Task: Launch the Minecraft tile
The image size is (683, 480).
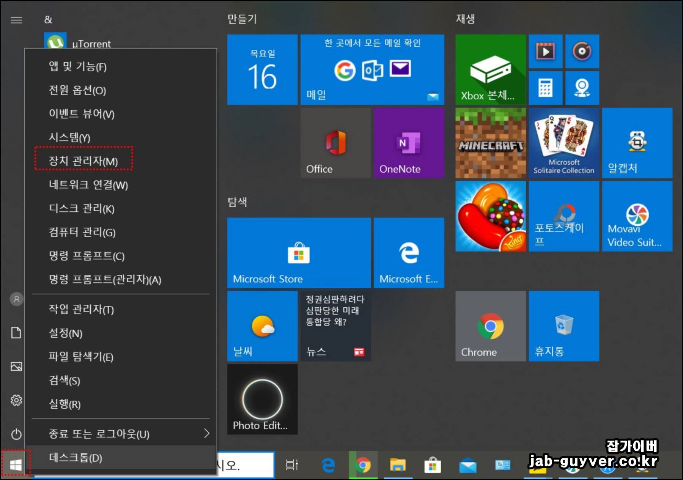Action: click(x=491, y=143)
